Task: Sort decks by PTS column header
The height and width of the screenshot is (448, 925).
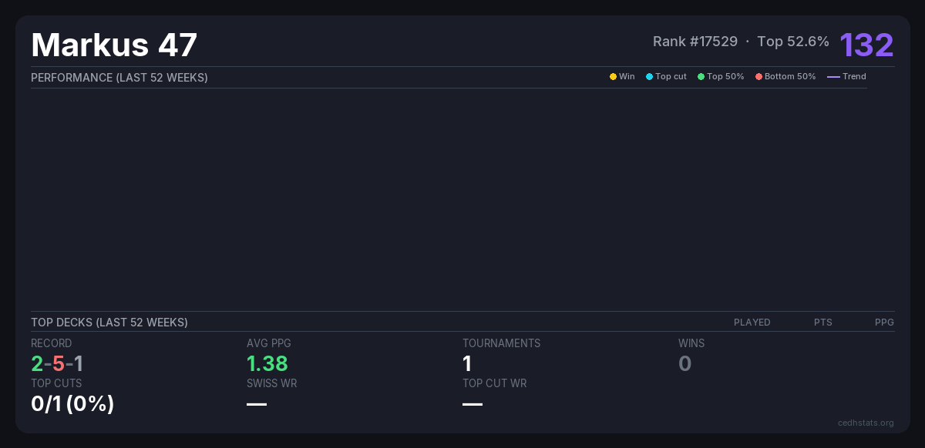Action: [822, 323]
